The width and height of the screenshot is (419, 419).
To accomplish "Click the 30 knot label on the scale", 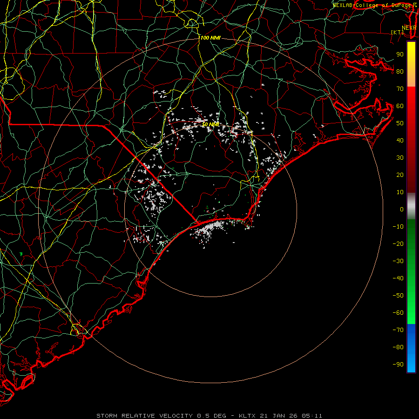I will click(x=400, y=158).
